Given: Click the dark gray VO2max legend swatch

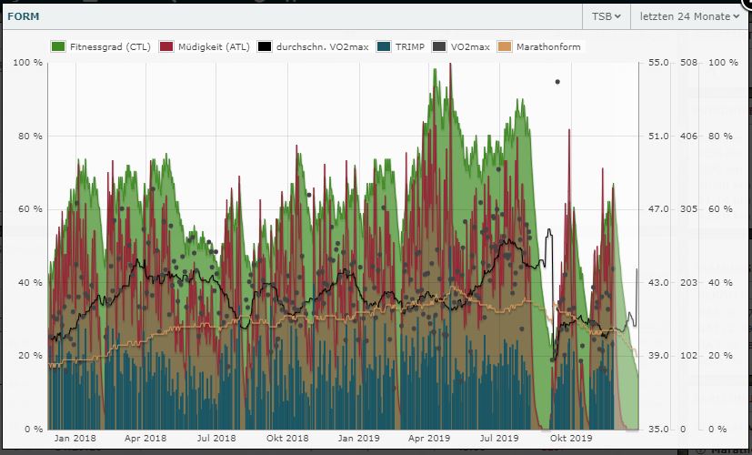Looking at the screenshot, I should pyautogui.click(x=440, y=46).
